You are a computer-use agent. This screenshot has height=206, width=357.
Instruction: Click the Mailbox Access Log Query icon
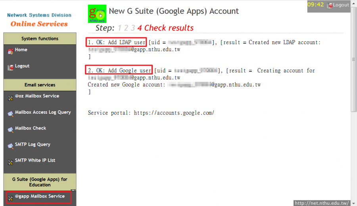pos(10,114)
